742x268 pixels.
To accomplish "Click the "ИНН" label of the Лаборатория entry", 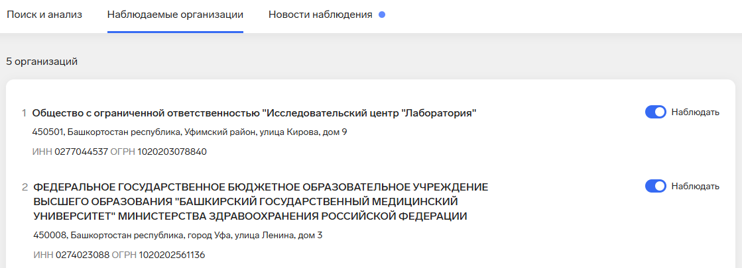I will (x=41, y=152).
